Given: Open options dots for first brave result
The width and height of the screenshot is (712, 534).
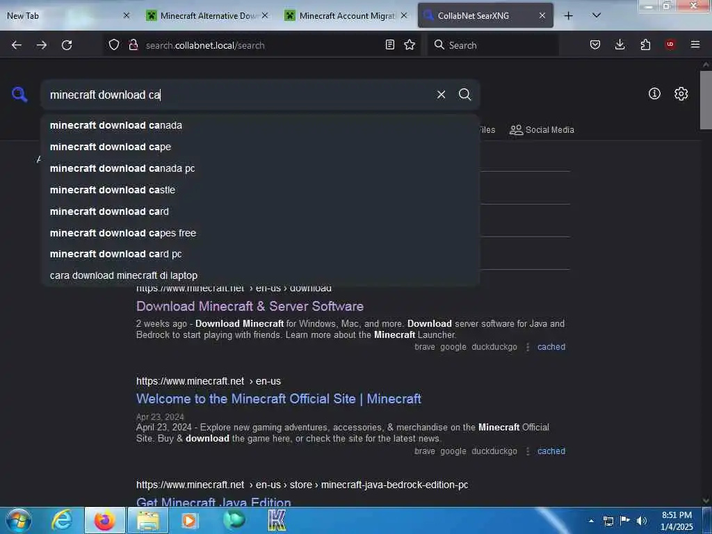Looking at the screenshot, I should coord(527,347).
